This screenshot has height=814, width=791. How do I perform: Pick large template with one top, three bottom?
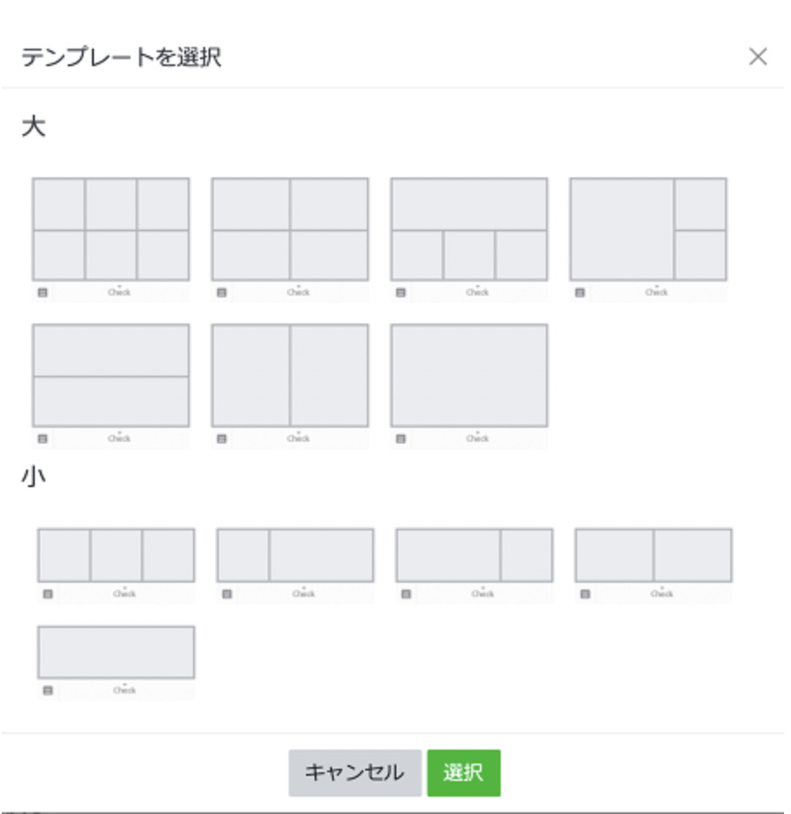tap(469, 230)
